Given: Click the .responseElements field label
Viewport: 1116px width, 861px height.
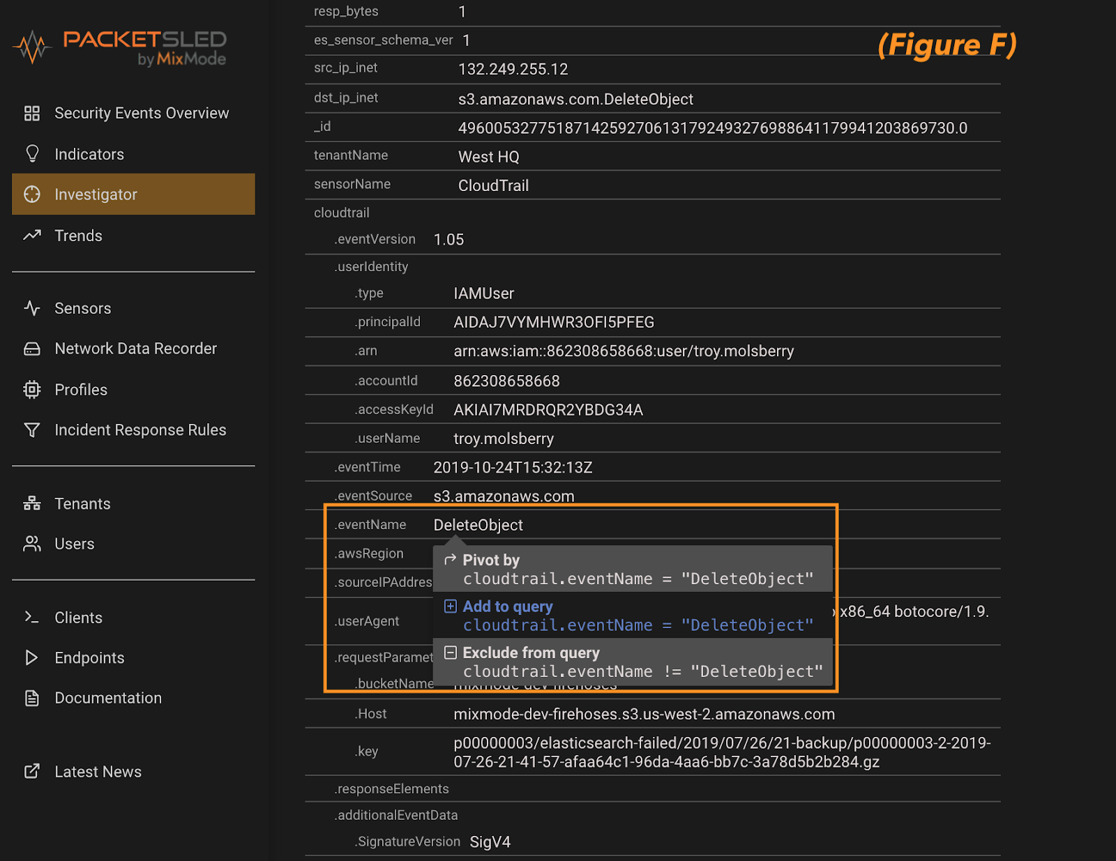Looking at the screenshot, I should point(391,788).
